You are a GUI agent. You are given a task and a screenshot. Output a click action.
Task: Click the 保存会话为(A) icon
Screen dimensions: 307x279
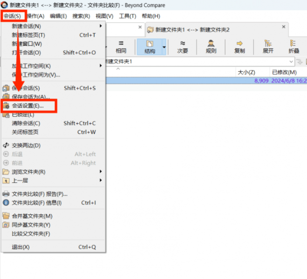click(6, 96)
